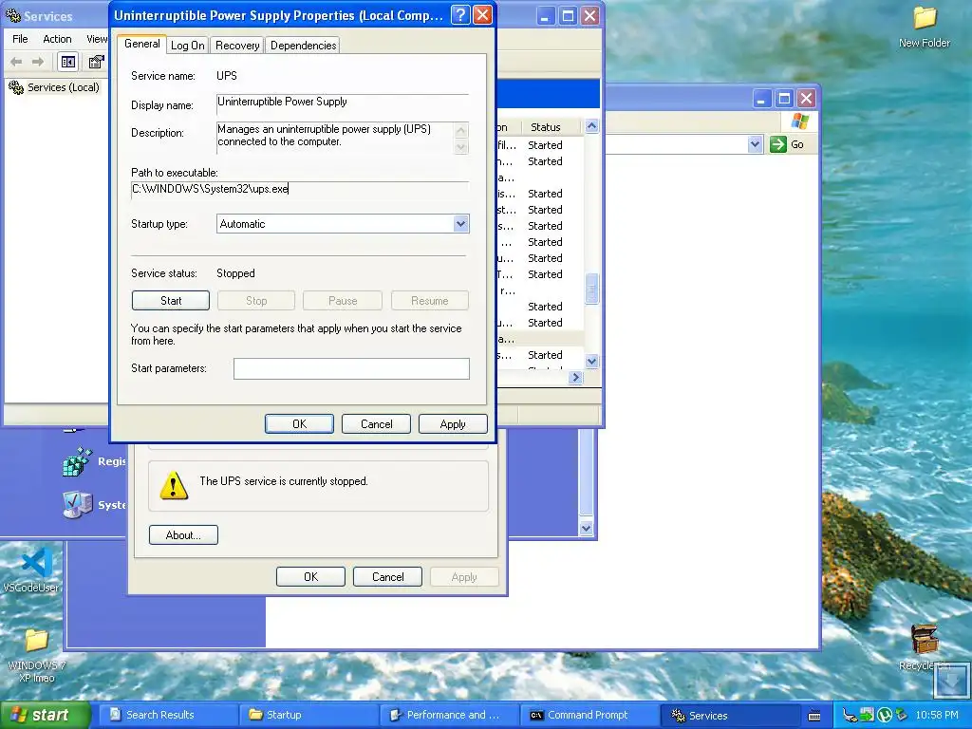Switch to the Log On tab

click(188, 46)
